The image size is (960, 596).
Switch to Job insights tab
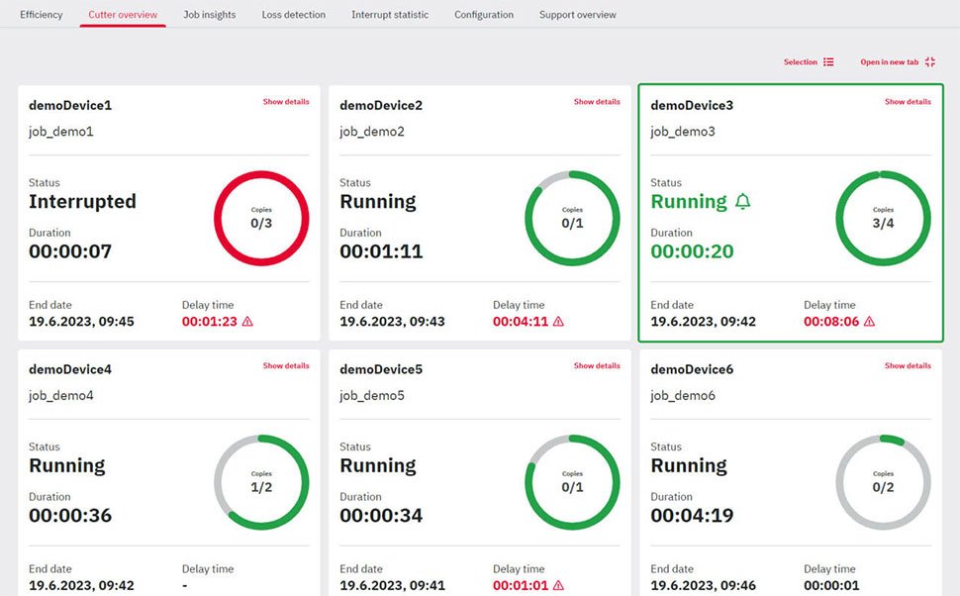click(x=210, y=15)
